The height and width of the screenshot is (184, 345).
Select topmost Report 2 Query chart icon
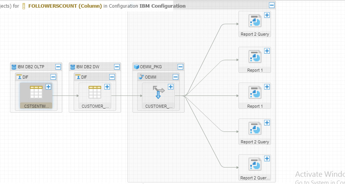255,21
